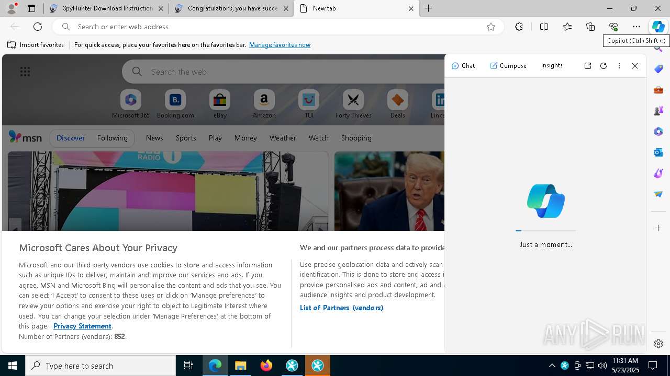
Task: Add this page to favorites star
Action: (x=491, y=27)
